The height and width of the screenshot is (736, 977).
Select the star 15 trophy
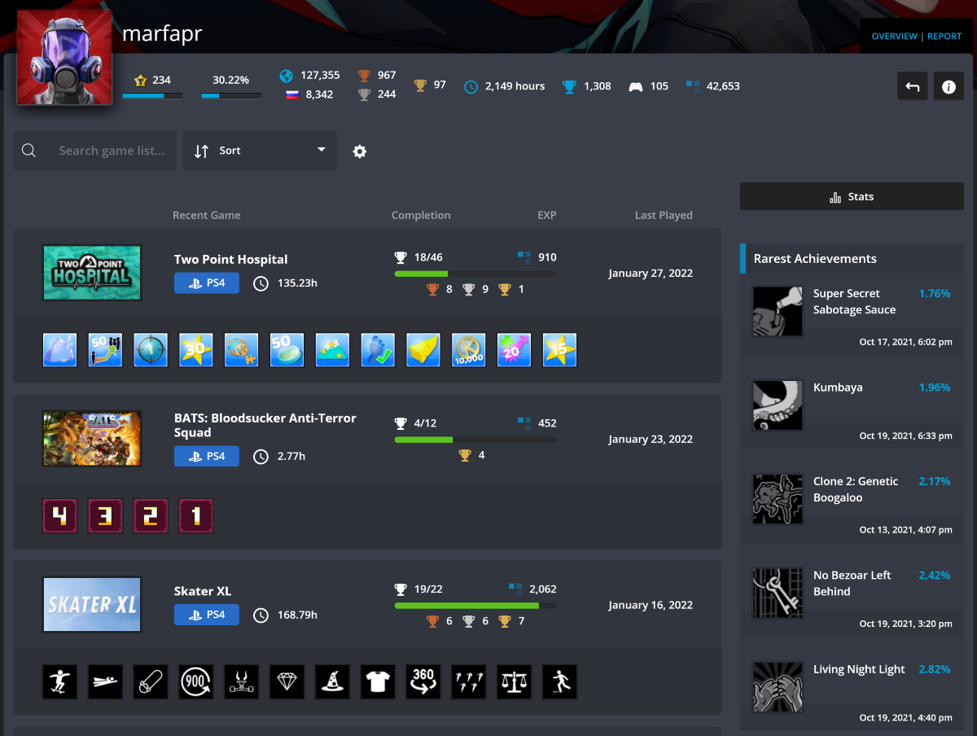coord(560,350)
